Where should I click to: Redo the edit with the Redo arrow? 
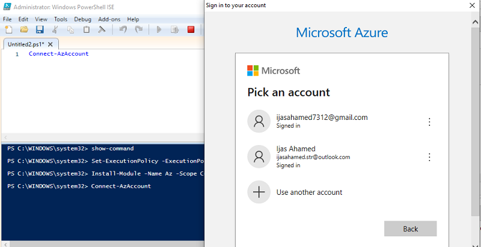(x=139, y=29)
